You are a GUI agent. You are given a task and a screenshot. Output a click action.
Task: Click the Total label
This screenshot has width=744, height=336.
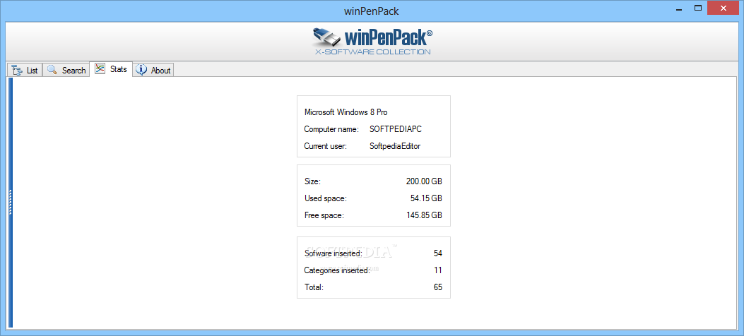314,287
